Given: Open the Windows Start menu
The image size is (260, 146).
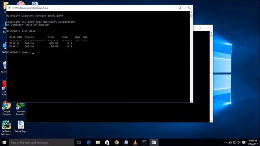Looking at the screenshot, I should (x=4, y=142).
